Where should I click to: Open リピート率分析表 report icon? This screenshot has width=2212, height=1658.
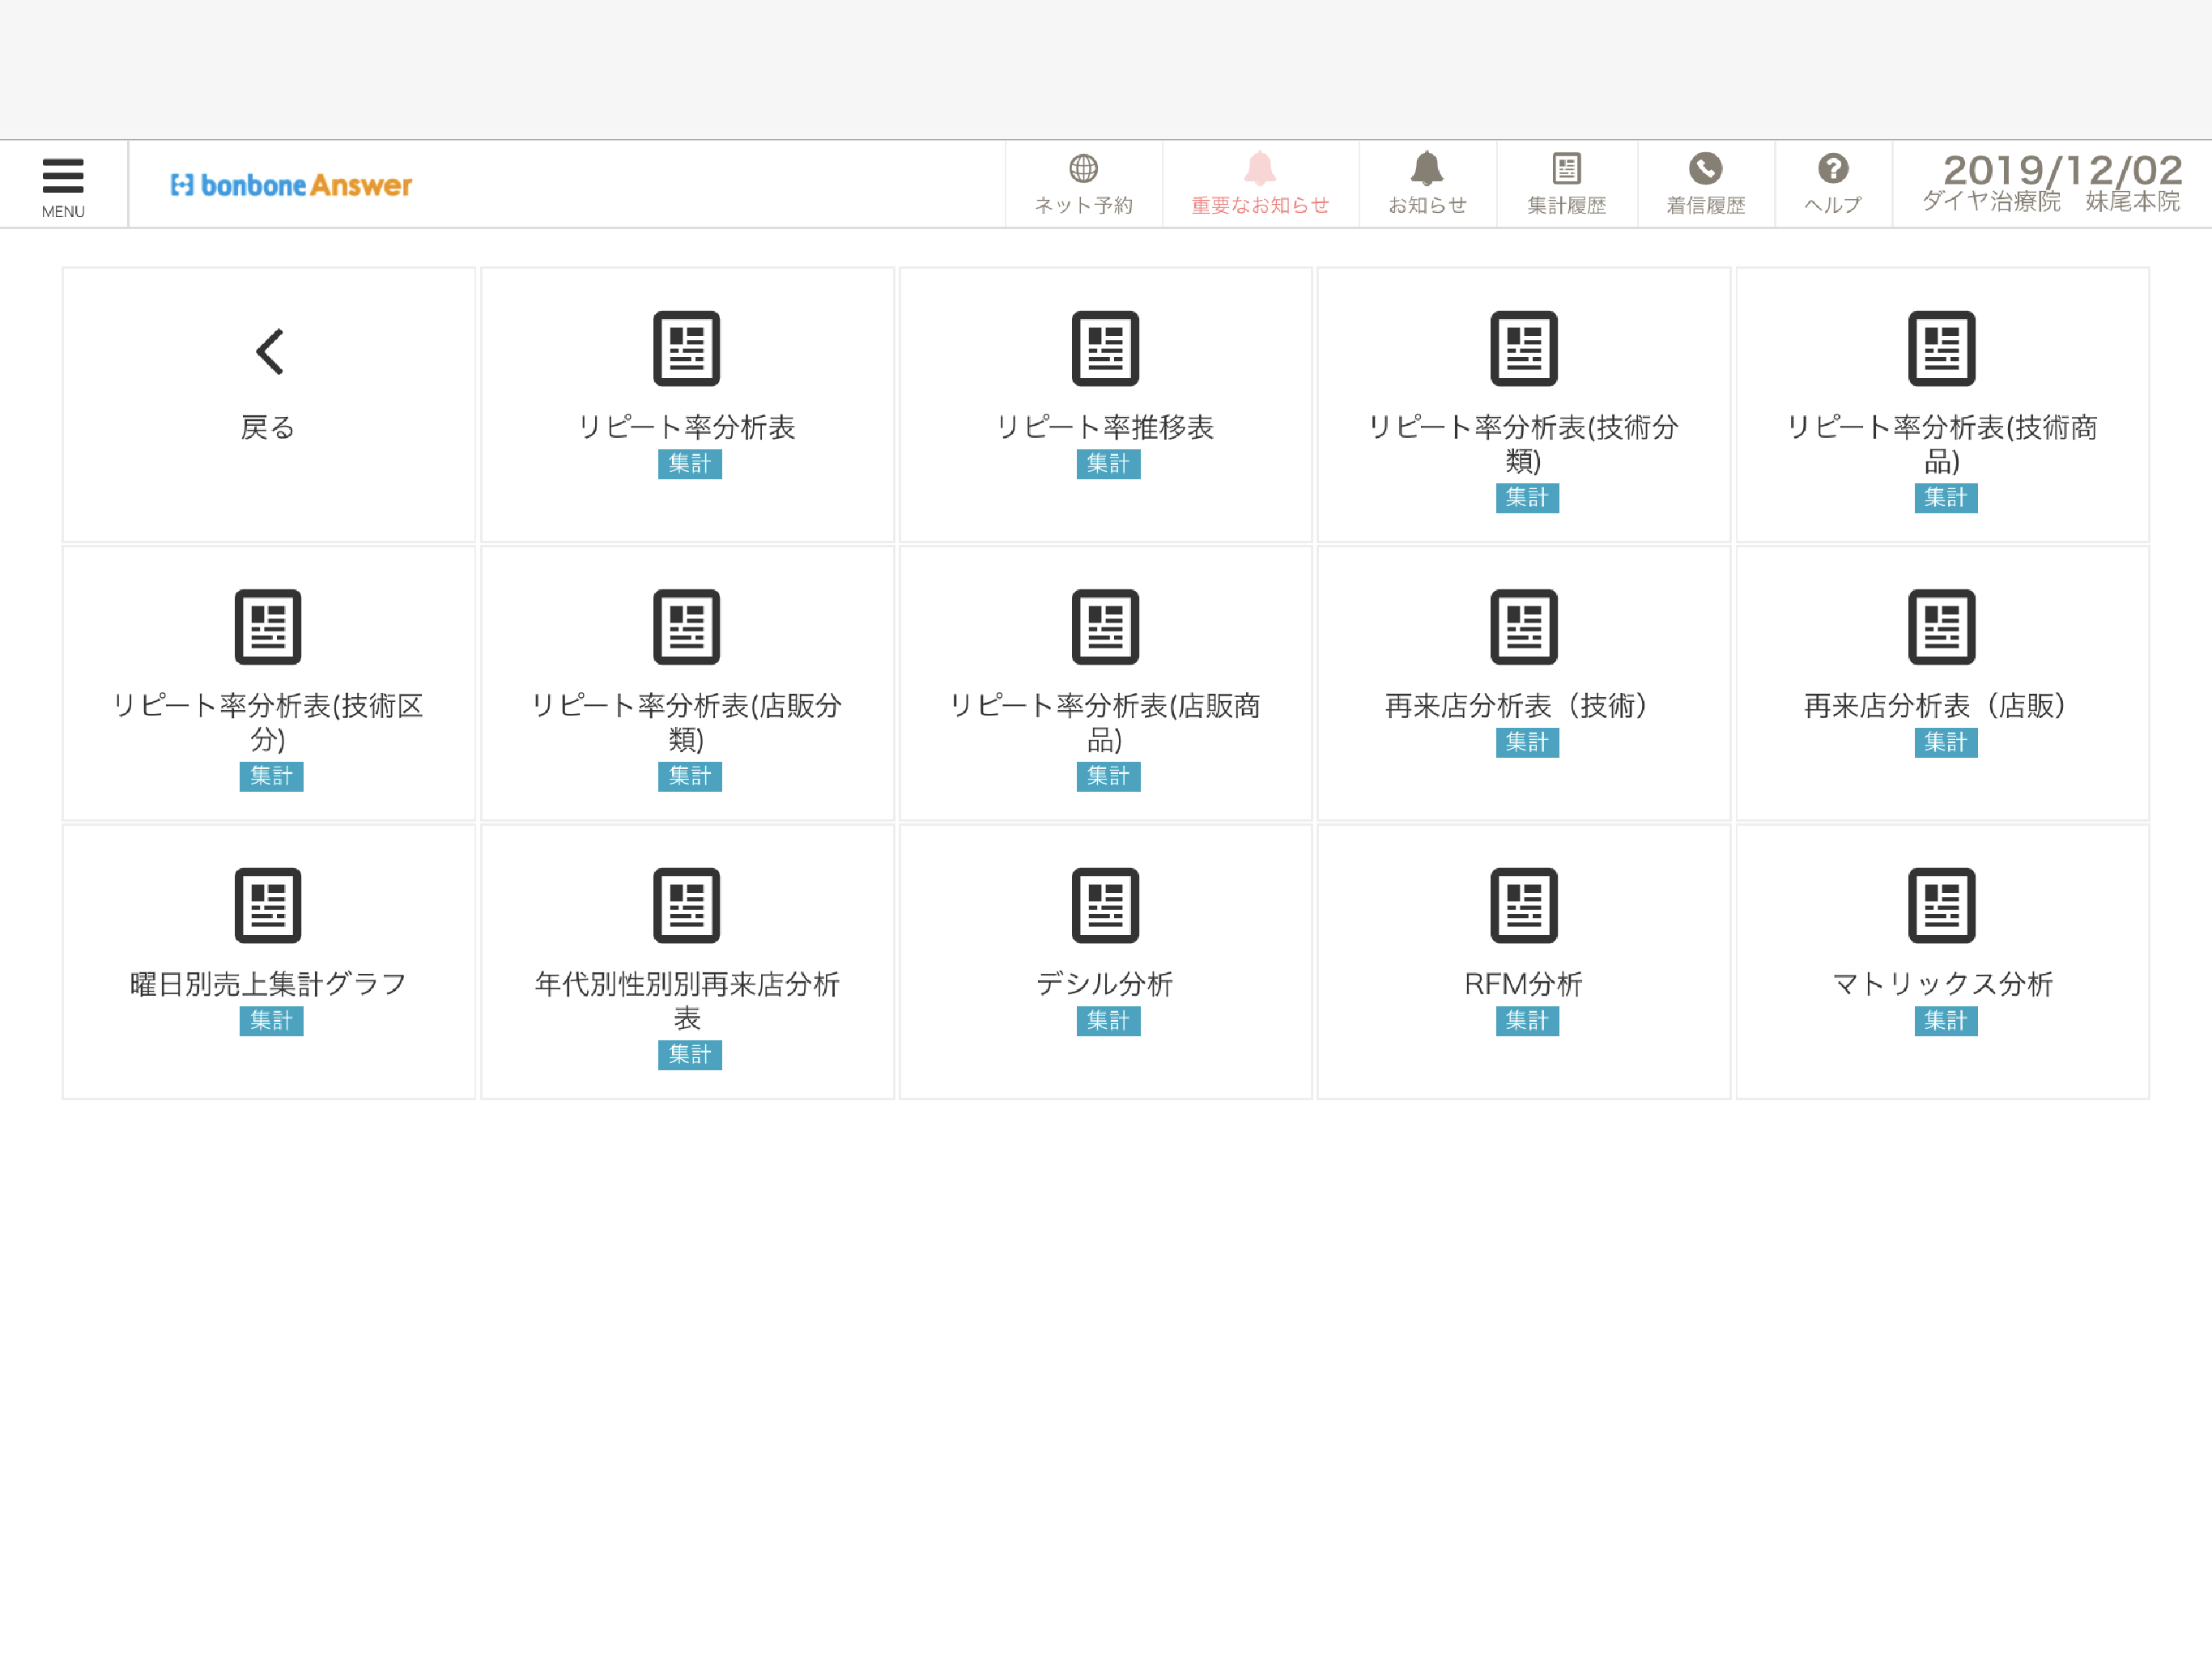pyautogui.click(x=687, y=348)
